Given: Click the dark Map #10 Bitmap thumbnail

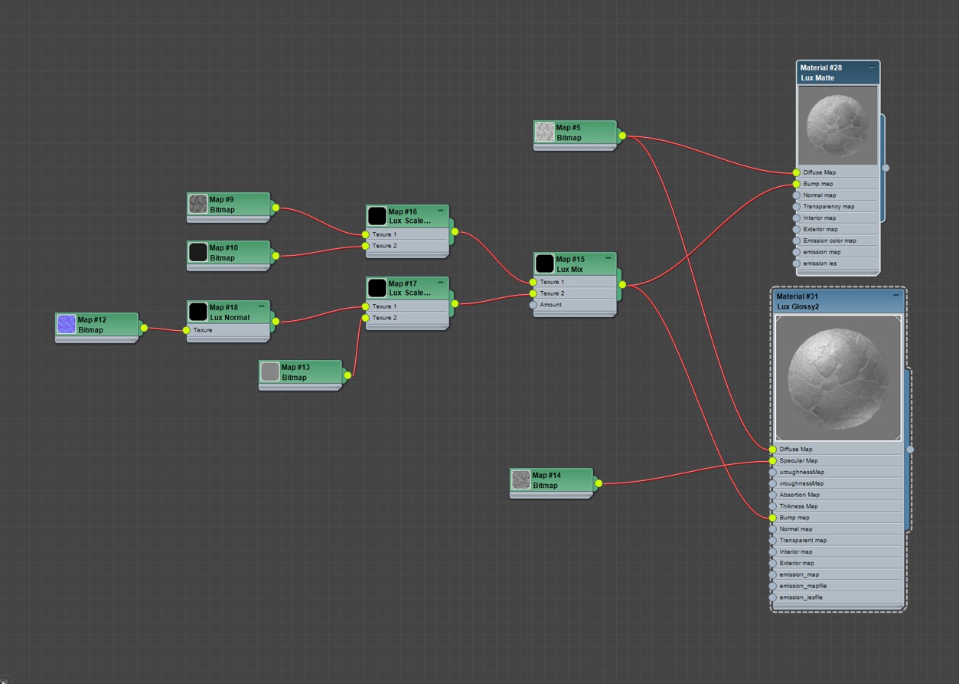Looking at the screenshot, I should pyautogui.click(x=198, y=253).
